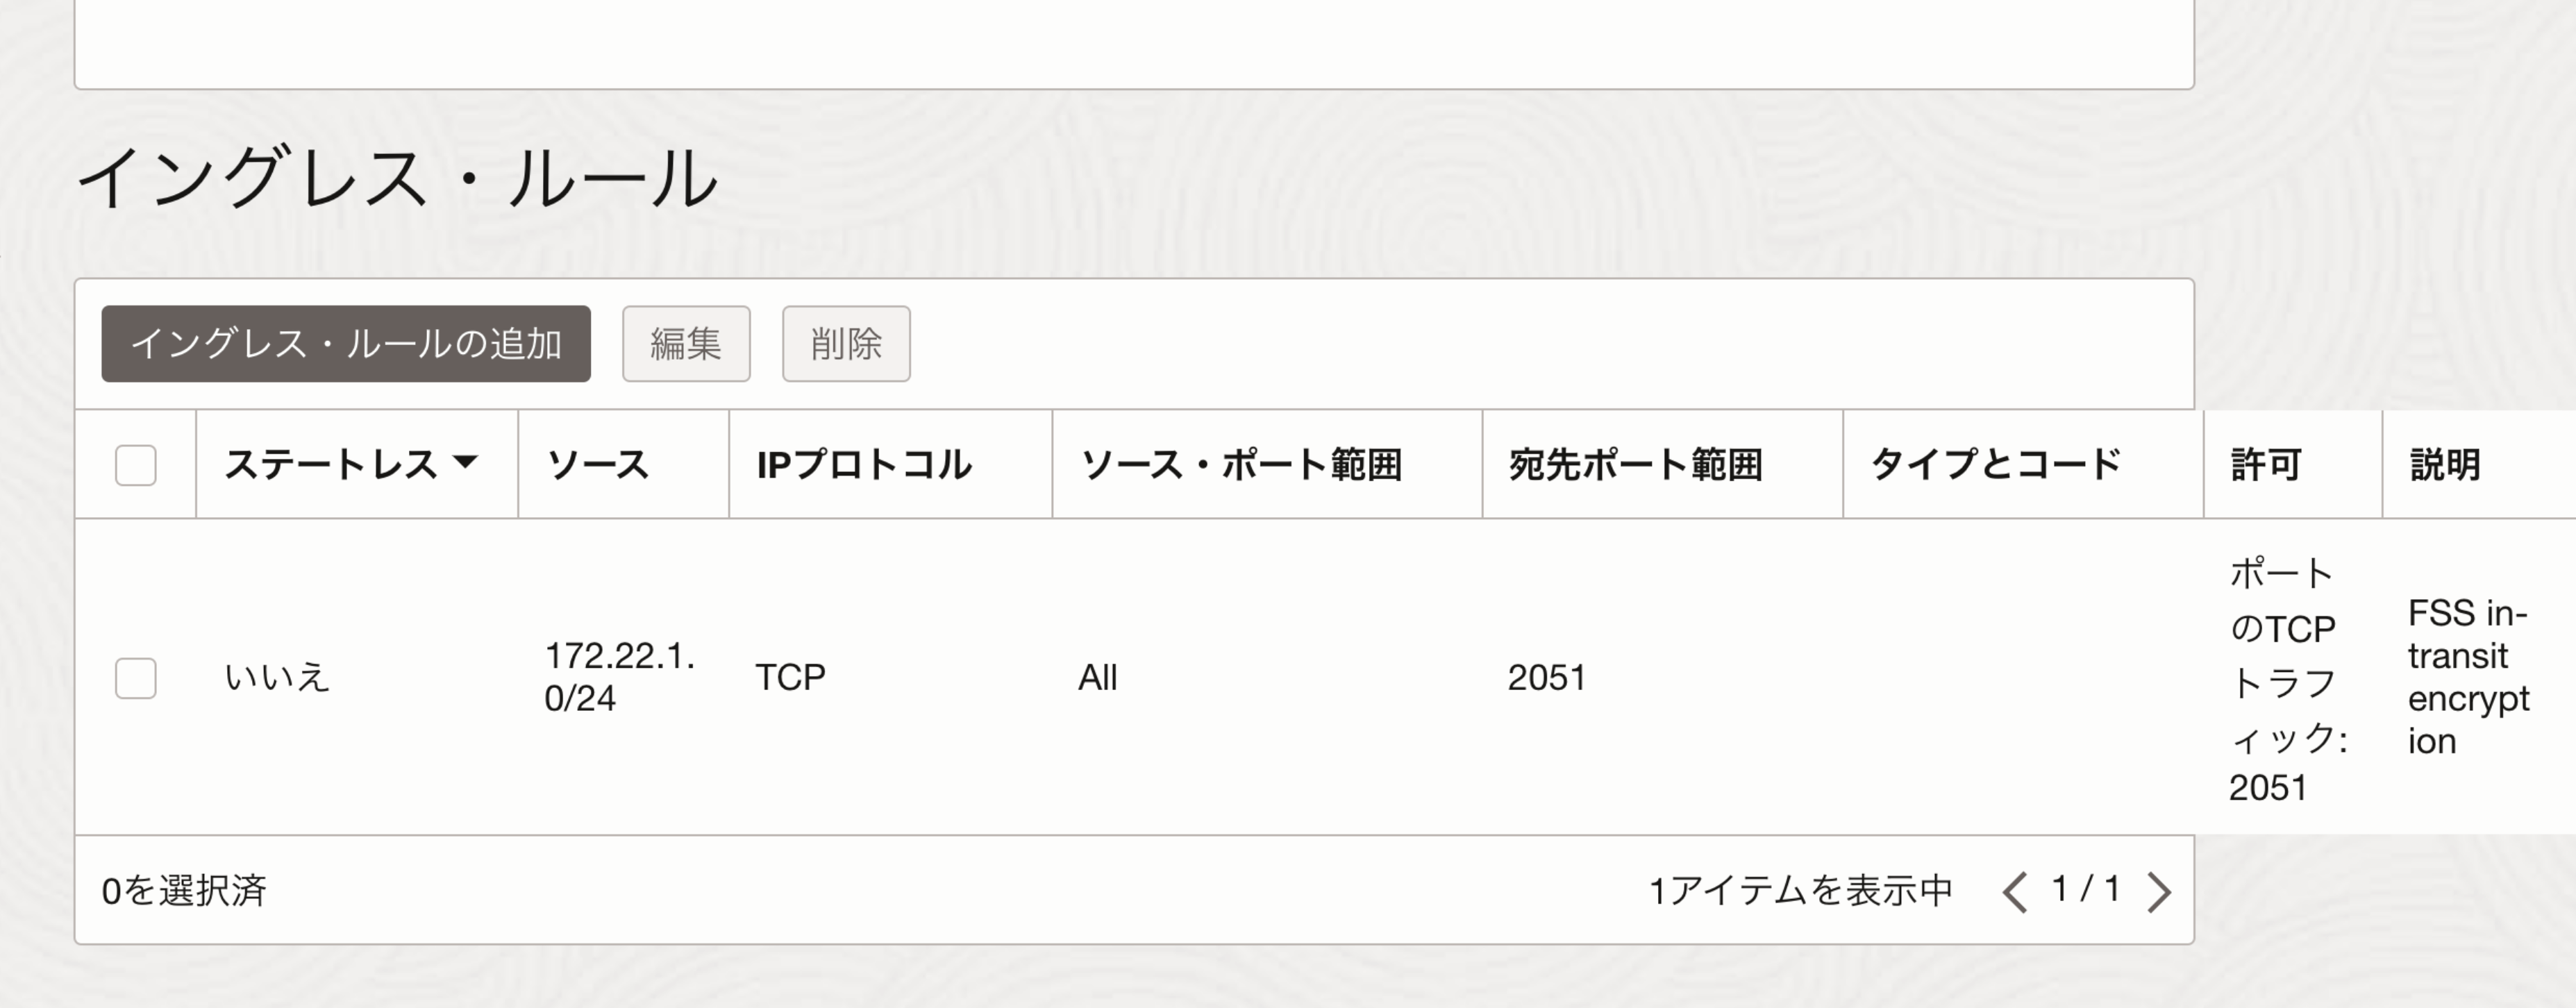Image resolution: width=2576 pixels, height=1008 pixels.
Task: Click the IPプロトコル column header
Action: (864, 465)
